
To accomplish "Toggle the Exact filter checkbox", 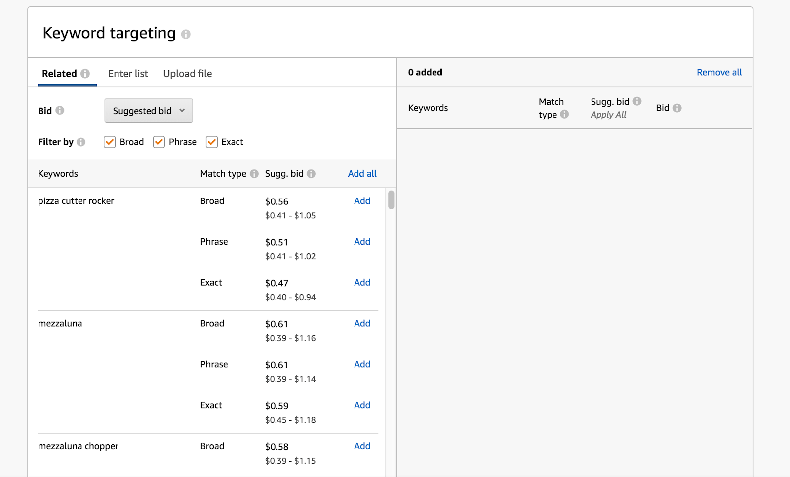I will tap(212, 142).
